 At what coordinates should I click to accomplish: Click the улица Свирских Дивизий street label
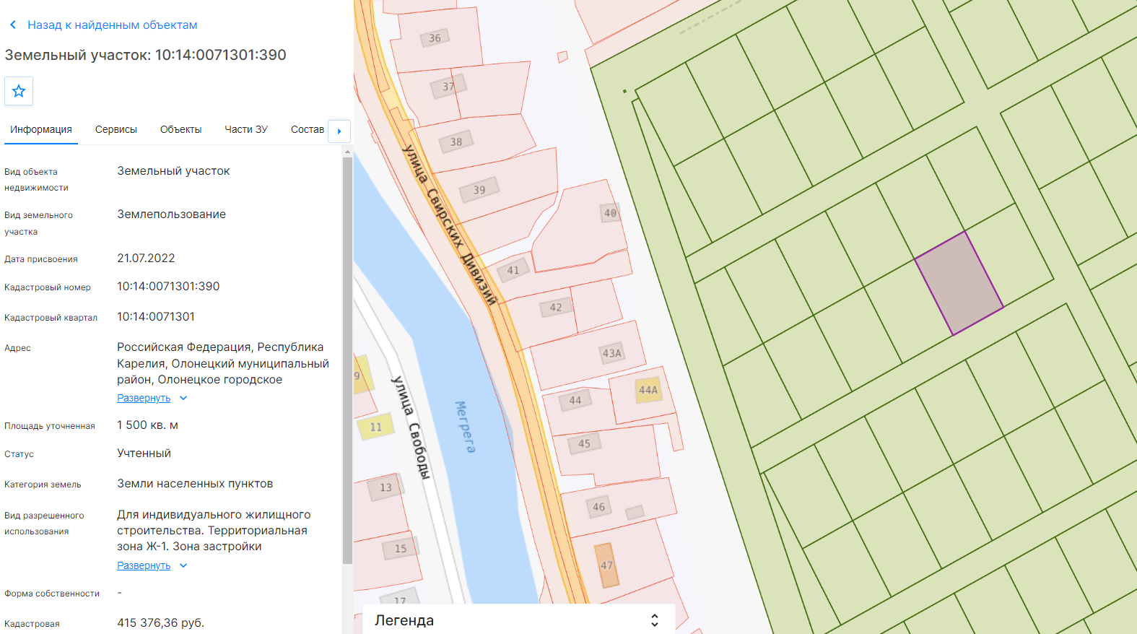(x=450, y=225)
